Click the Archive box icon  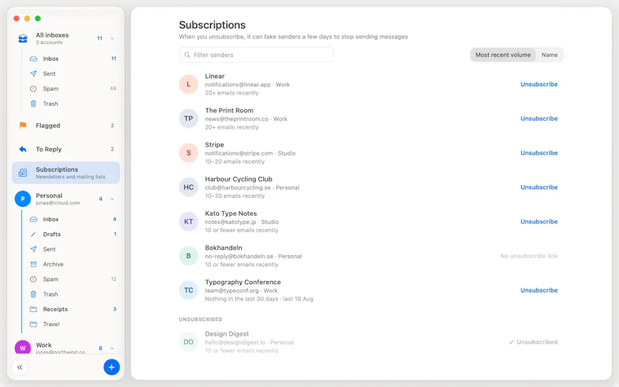coord(33,264)
